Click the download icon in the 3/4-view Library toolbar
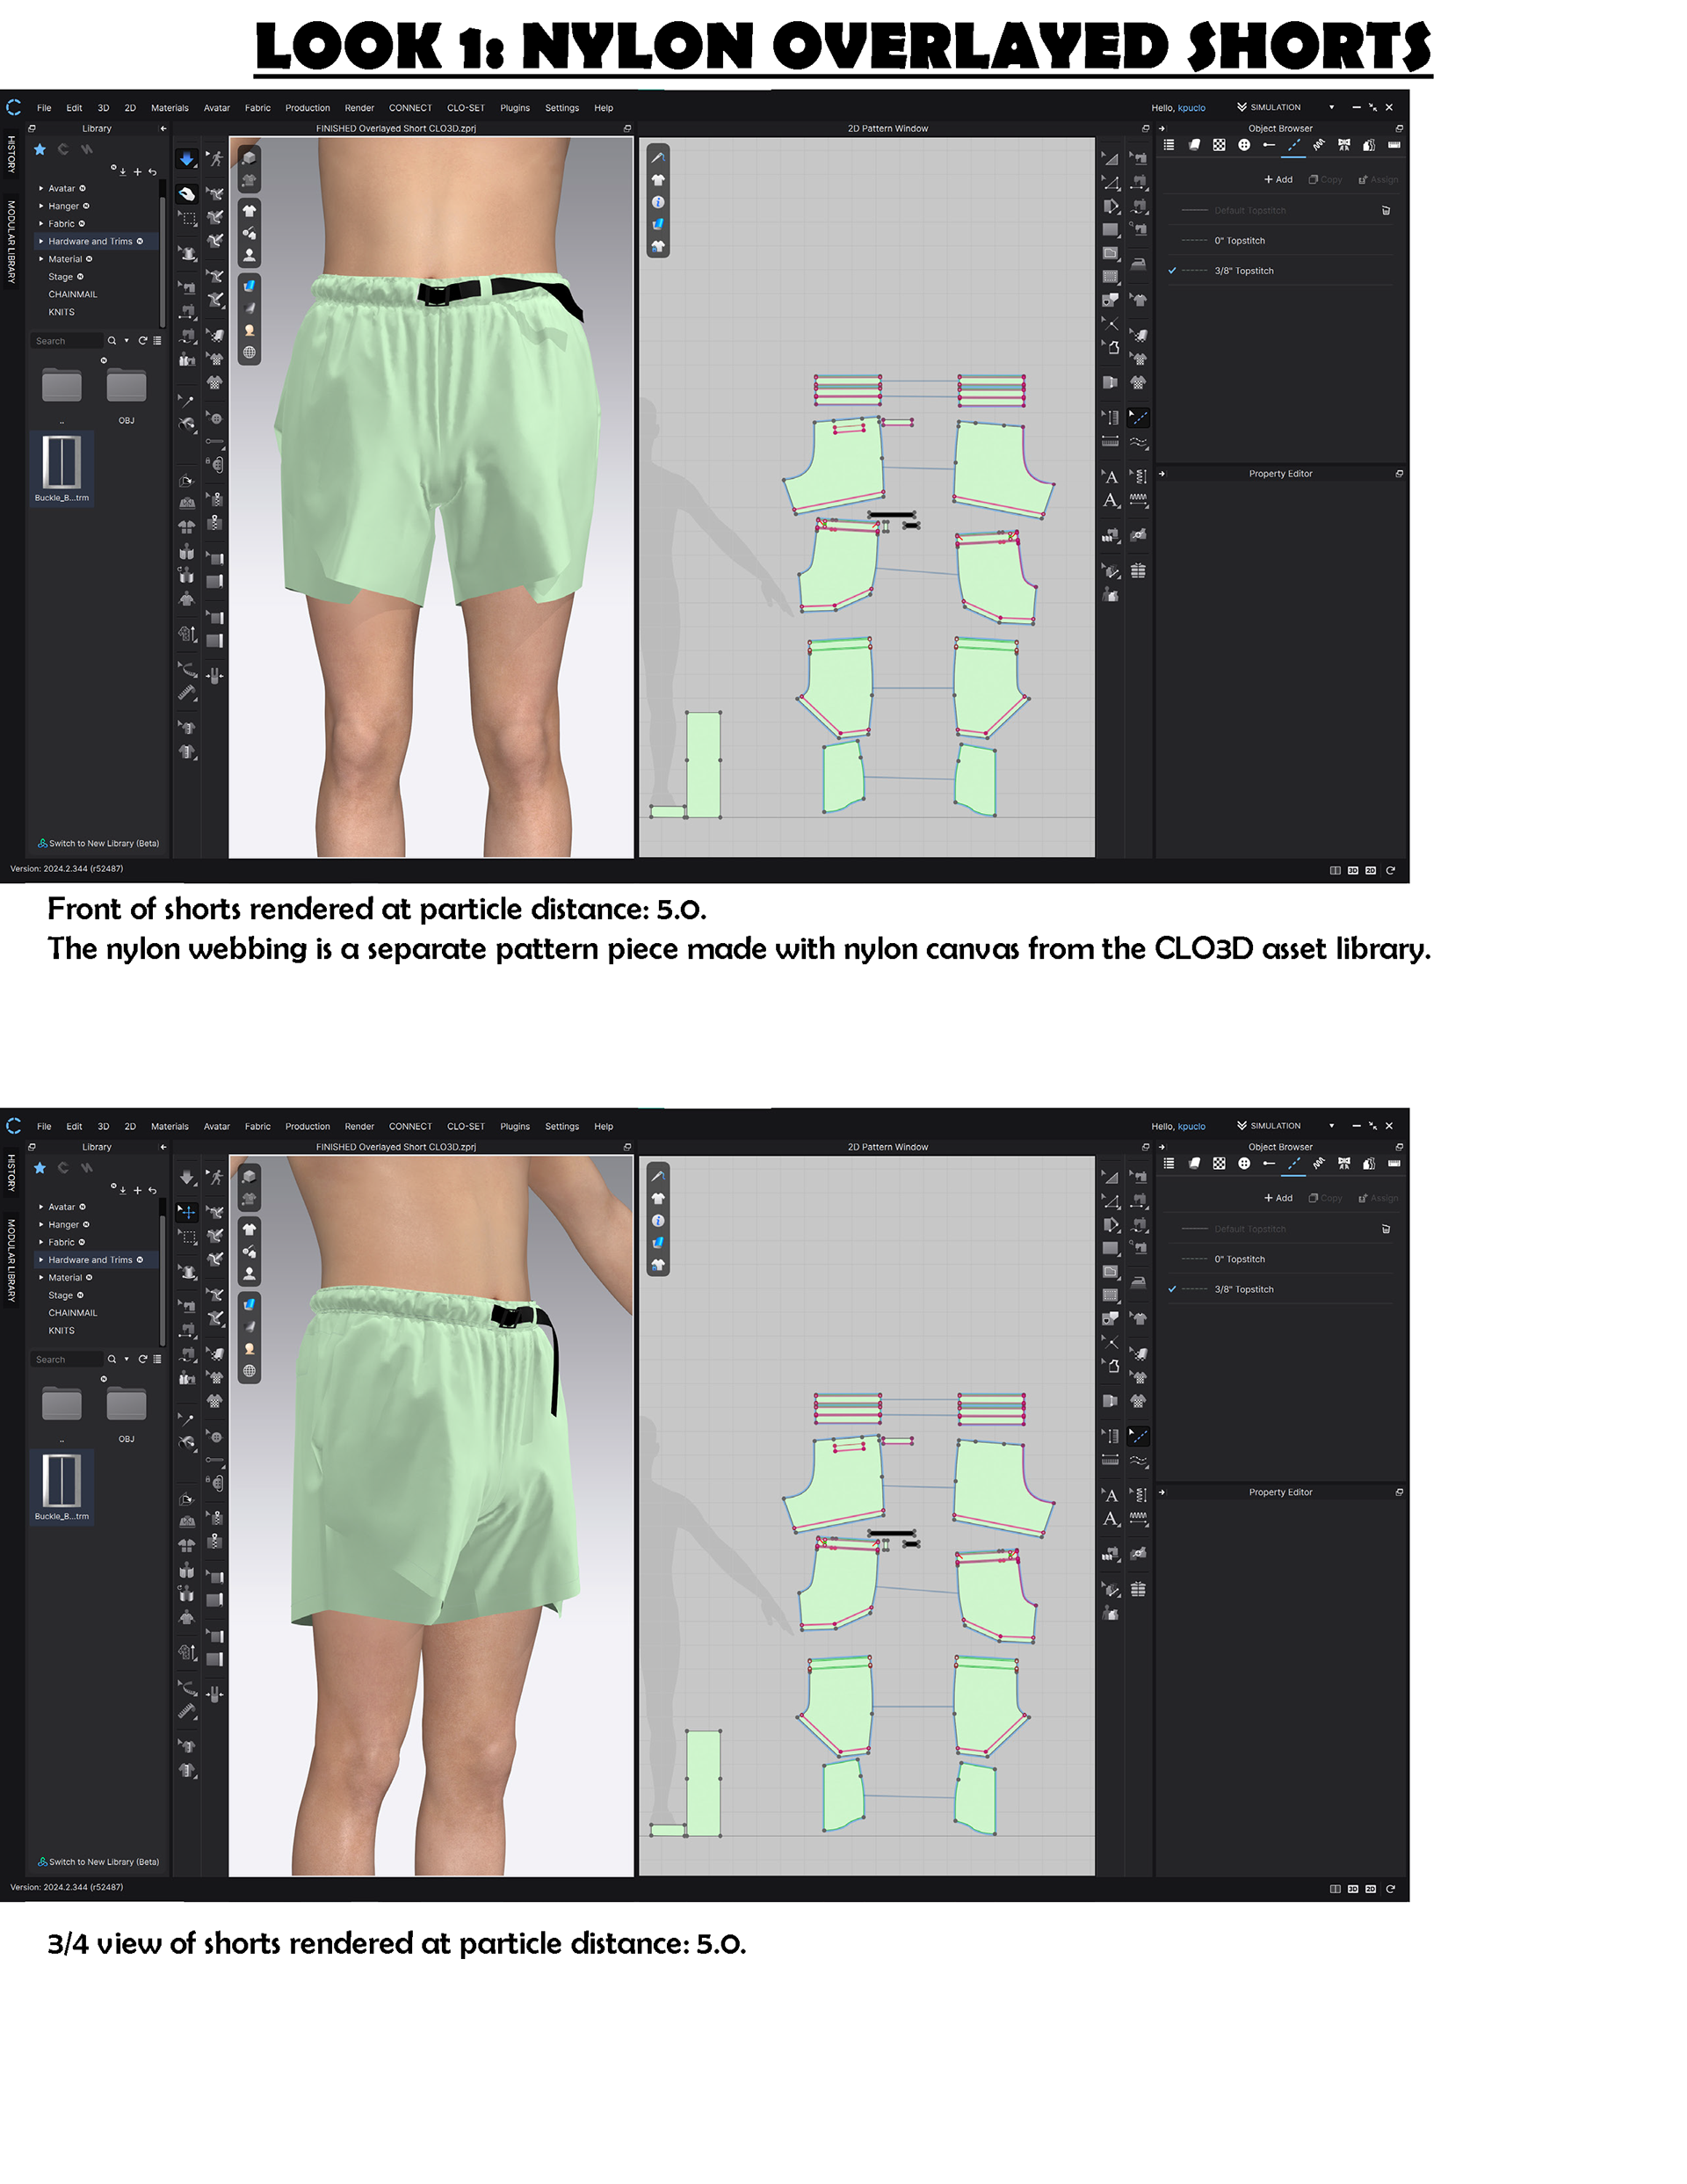The height and width of the screenshot is (2184, 1687). 123,1190
